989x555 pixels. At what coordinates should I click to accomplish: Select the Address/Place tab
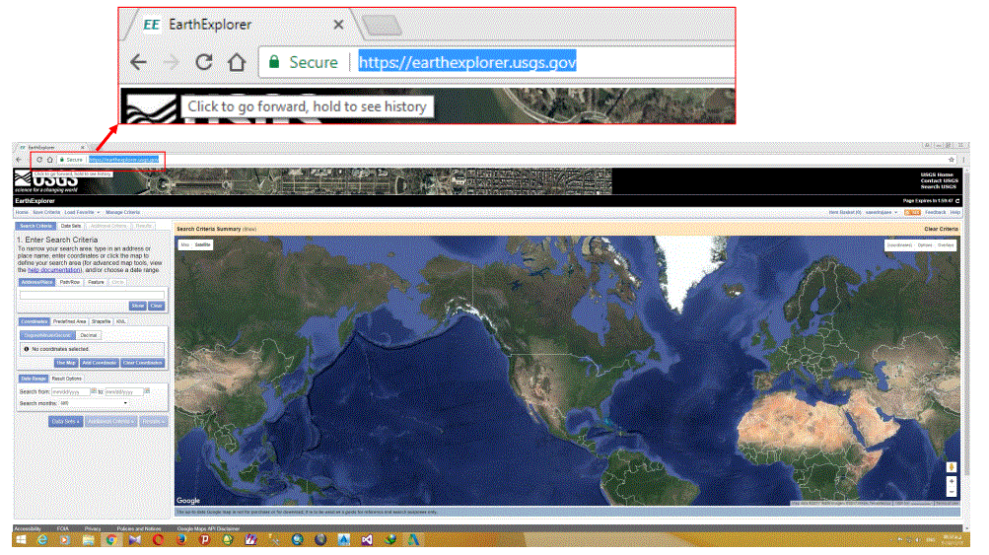point(36,283)
